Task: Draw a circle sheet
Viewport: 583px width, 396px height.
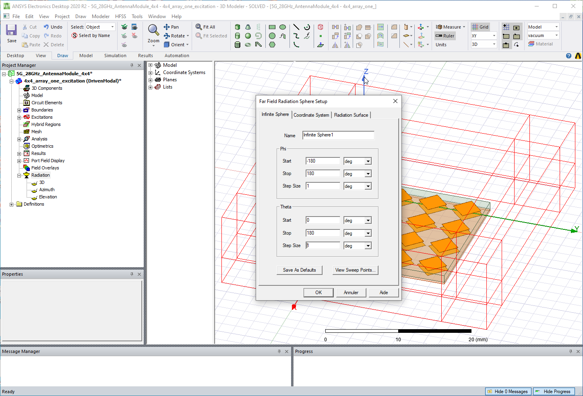Action: tap(272, 36)
